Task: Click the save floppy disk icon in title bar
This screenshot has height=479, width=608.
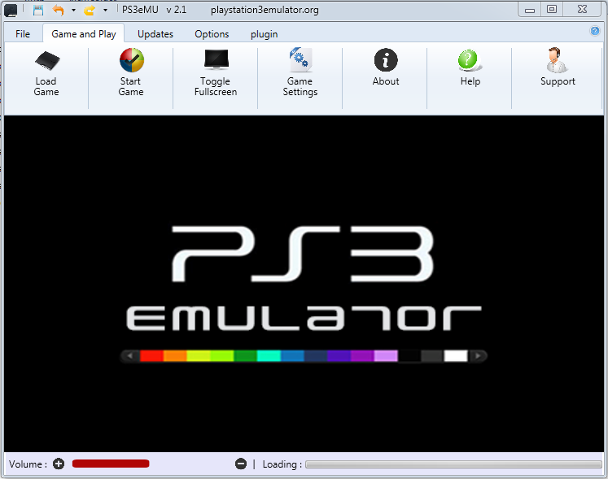Action: click(x=38, y=10)
